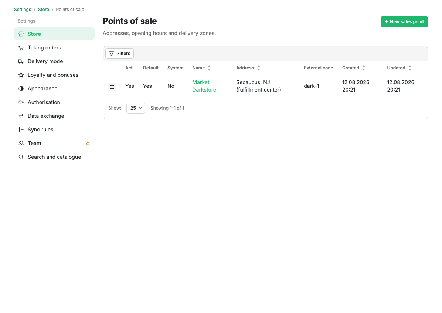Image resolution: width=442 pixels, height=313 pixels.
Task: Open the Show 25 rows dropdown
Action: (x=136, y=108)
